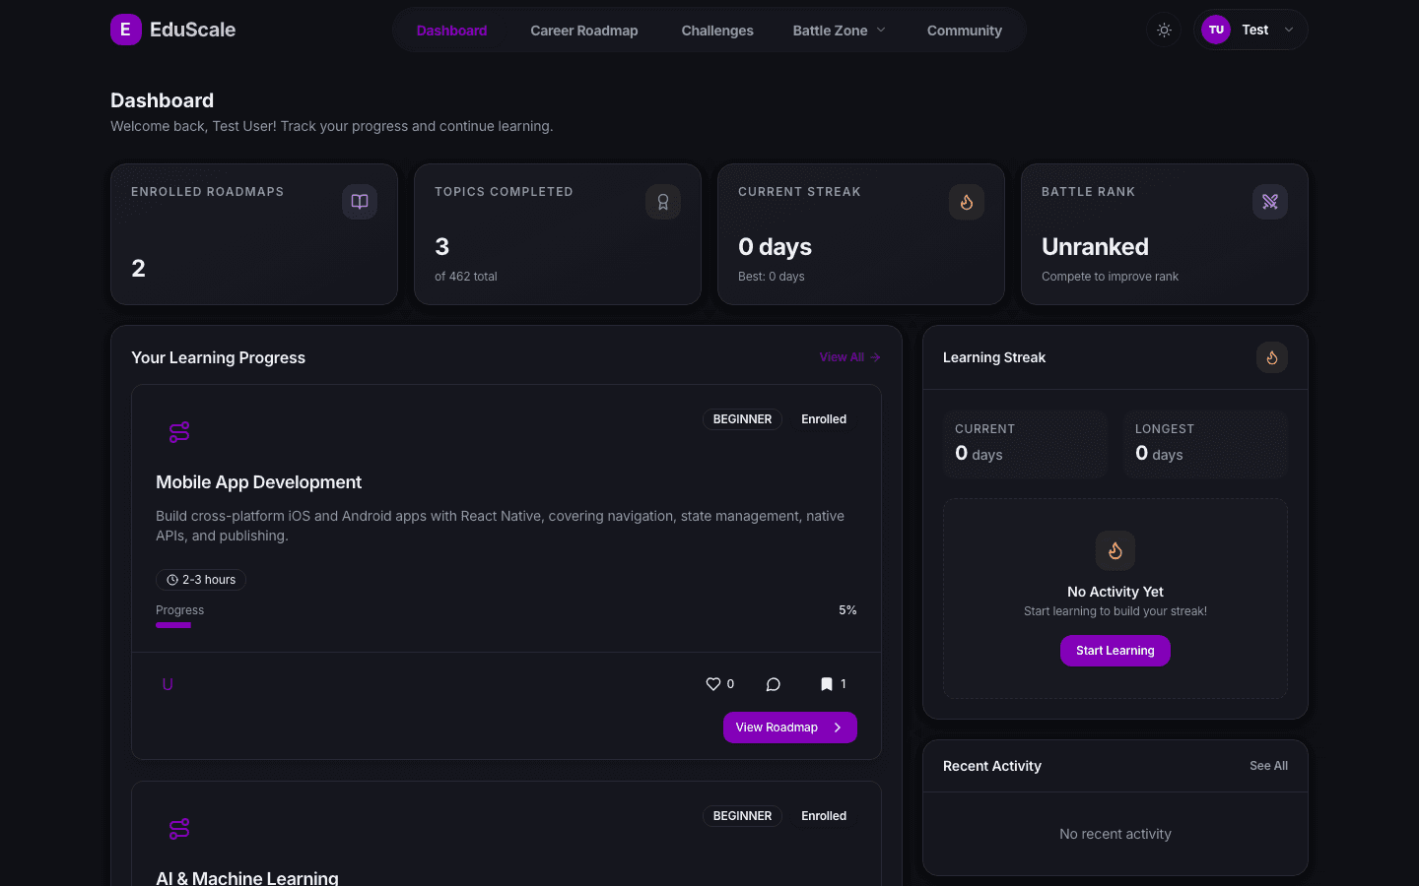
Task: Click the flame icon on Learning Streak panel
Action: tap(1271, 357)
